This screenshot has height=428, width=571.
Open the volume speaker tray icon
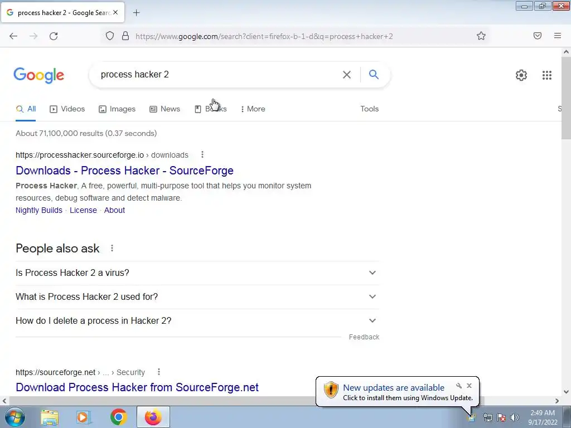point(515,417)
